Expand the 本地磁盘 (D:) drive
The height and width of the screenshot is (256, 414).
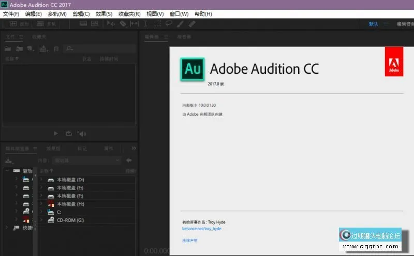[x=41, y=180]
